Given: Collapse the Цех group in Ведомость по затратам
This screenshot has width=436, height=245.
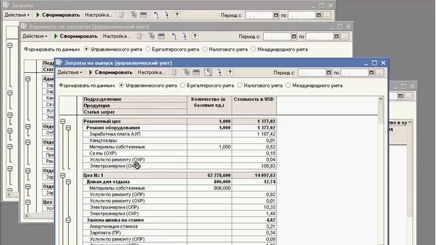Looking at the screenshot, I should pos(28,202).
